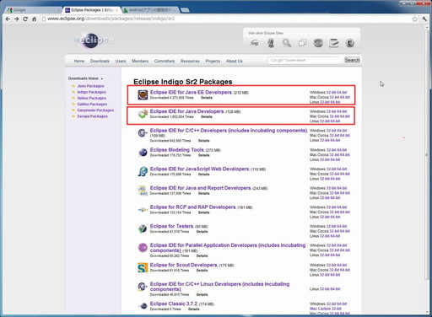Focus the Google Custom Search field

pyautogui.click(x=305, y=60)
